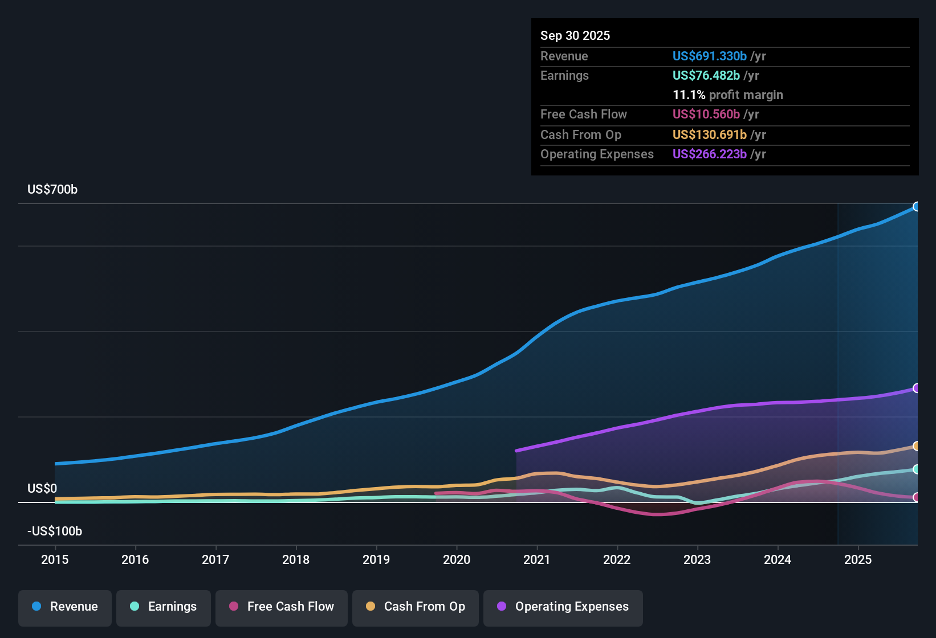Image resolution: width=936 pixels, height=638 pixels.
Task: Select the 2020 year label
Action: pos(457,560)
